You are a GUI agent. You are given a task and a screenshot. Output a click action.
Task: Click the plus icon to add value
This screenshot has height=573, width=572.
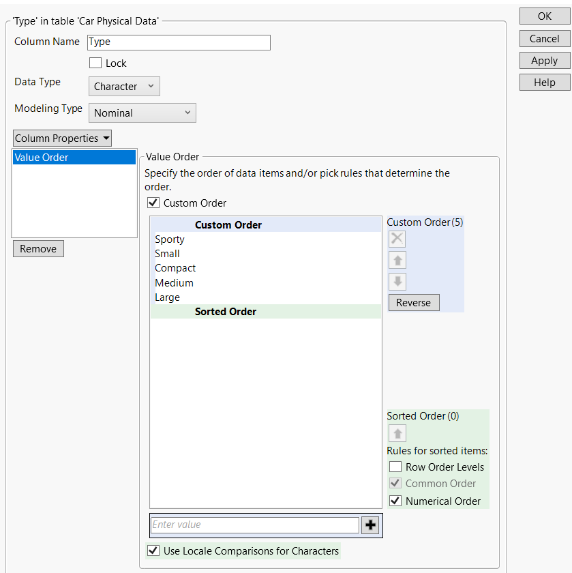(x=370, y=525)
